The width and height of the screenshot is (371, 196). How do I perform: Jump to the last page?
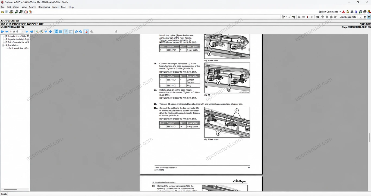(x=32, y=31)
